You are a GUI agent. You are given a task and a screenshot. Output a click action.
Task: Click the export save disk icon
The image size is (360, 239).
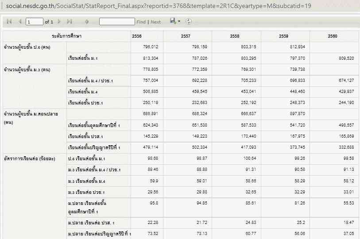pyautogui.click(x=173, y=21)
